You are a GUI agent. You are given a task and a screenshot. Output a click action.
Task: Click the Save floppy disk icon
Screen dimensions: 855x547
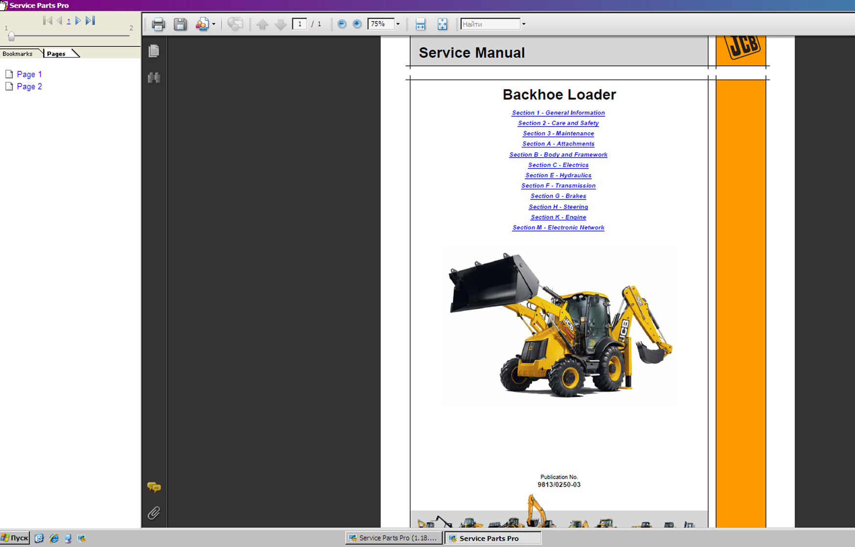(x=180, y=24)
